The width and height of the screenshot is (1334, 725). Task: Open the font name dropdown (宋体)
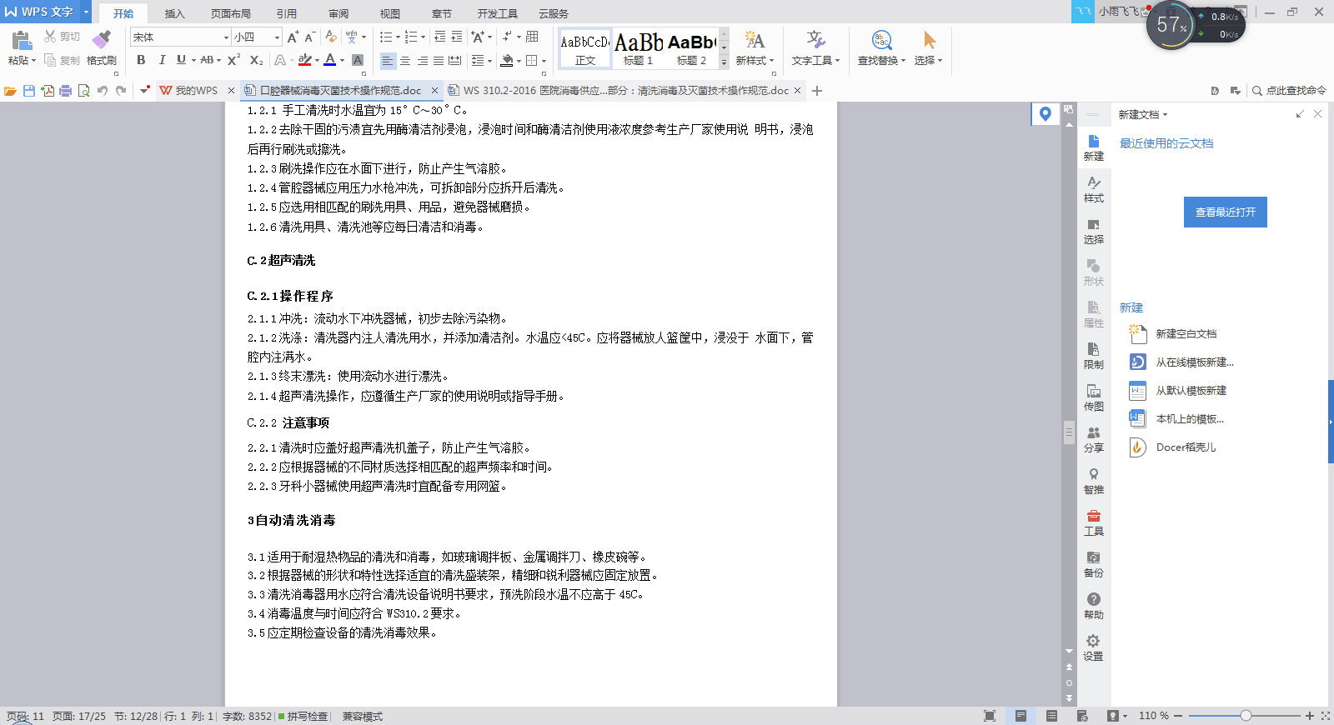coord(226,37)
